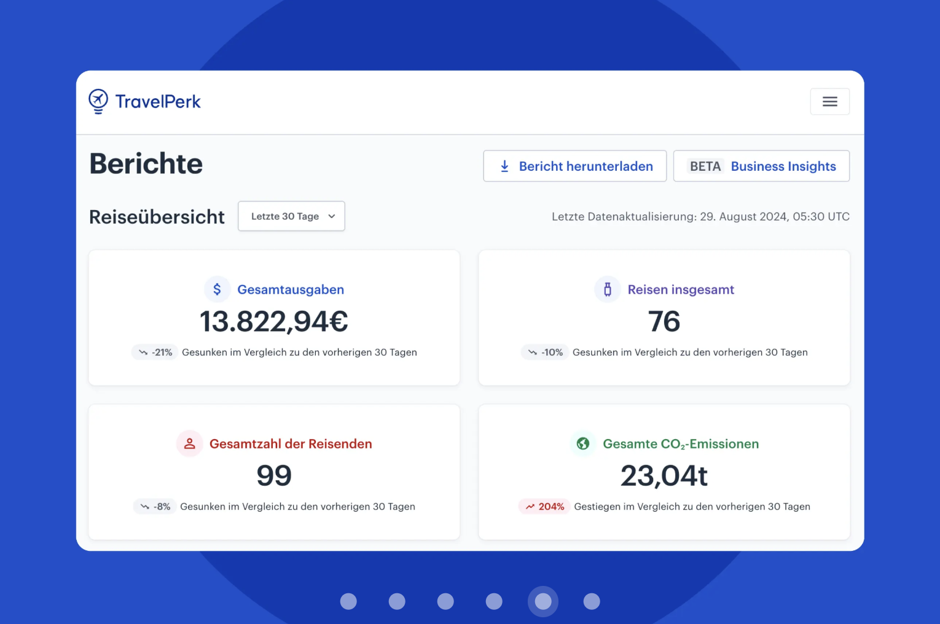Click the TravelPerk airplane logo icon
Viewport: 940px width, 624px height.
98,101
